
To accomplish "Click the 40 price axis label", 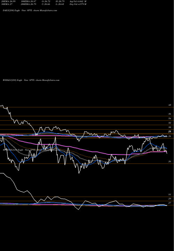I will coord(170,105).
